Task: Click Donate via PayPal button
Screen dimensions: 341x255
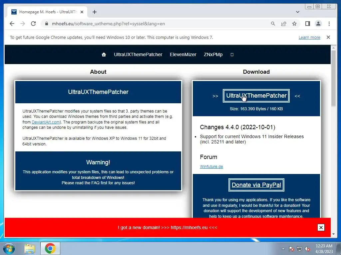Action: (256, 185)
